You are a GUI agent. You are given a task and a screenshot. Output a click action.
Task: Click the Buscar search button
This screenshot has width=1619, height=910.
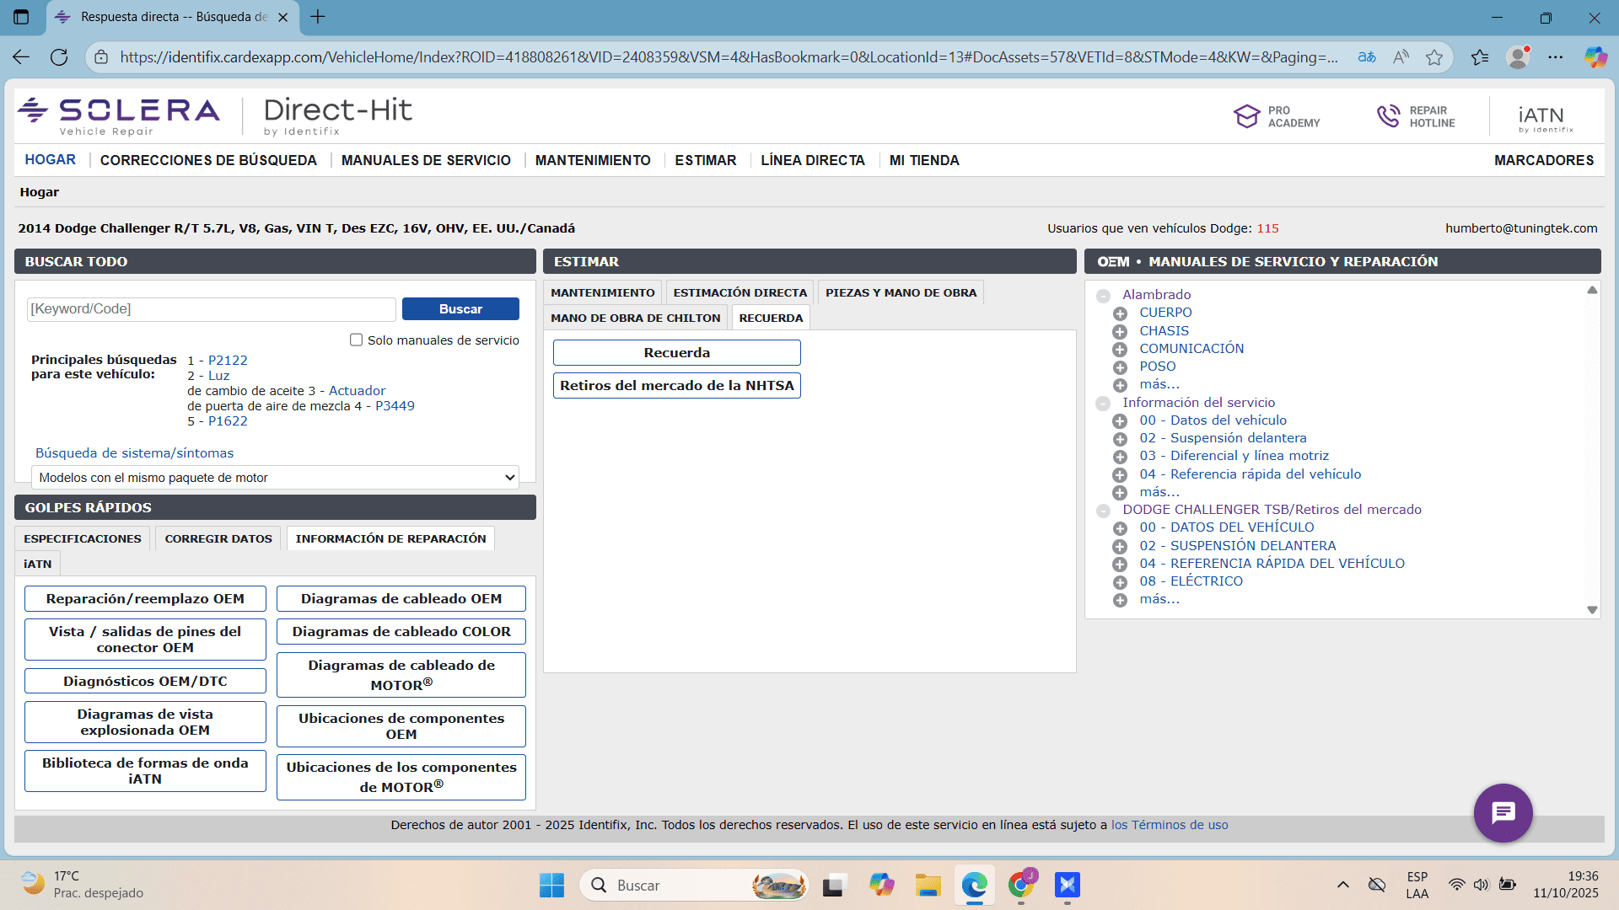[460, 308]
